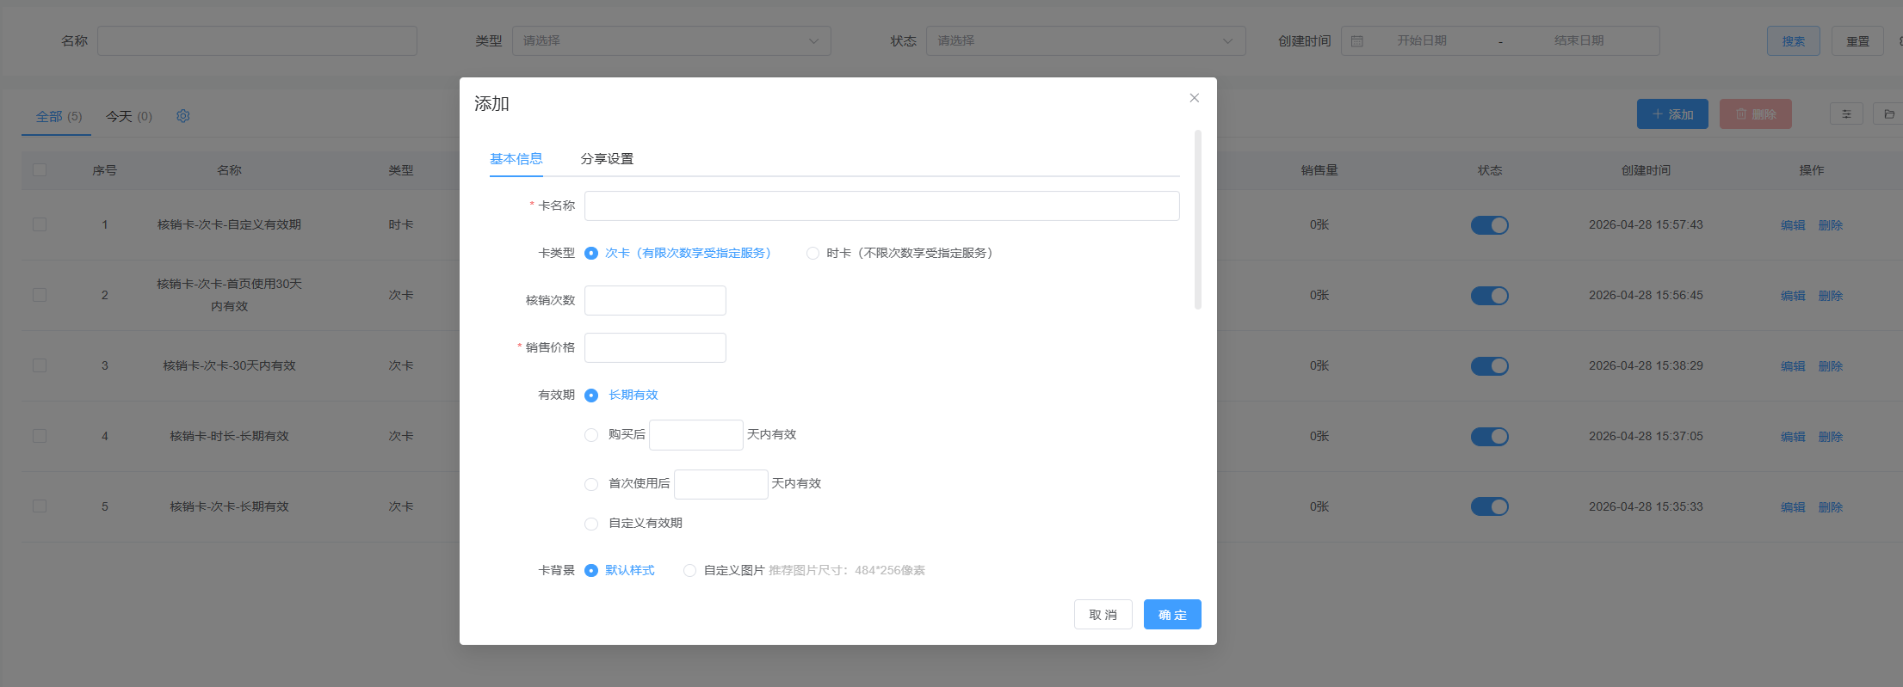Toggle select-all checkbox in table header
The width and height of the screenshot is (1903, 687).
click(40, 170)
